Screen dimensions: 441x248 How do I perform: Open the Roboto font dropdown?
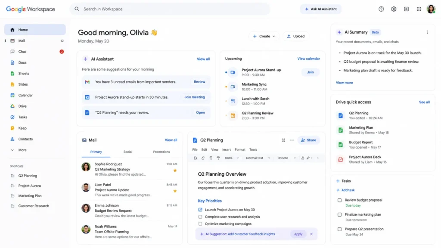[286, 158]
